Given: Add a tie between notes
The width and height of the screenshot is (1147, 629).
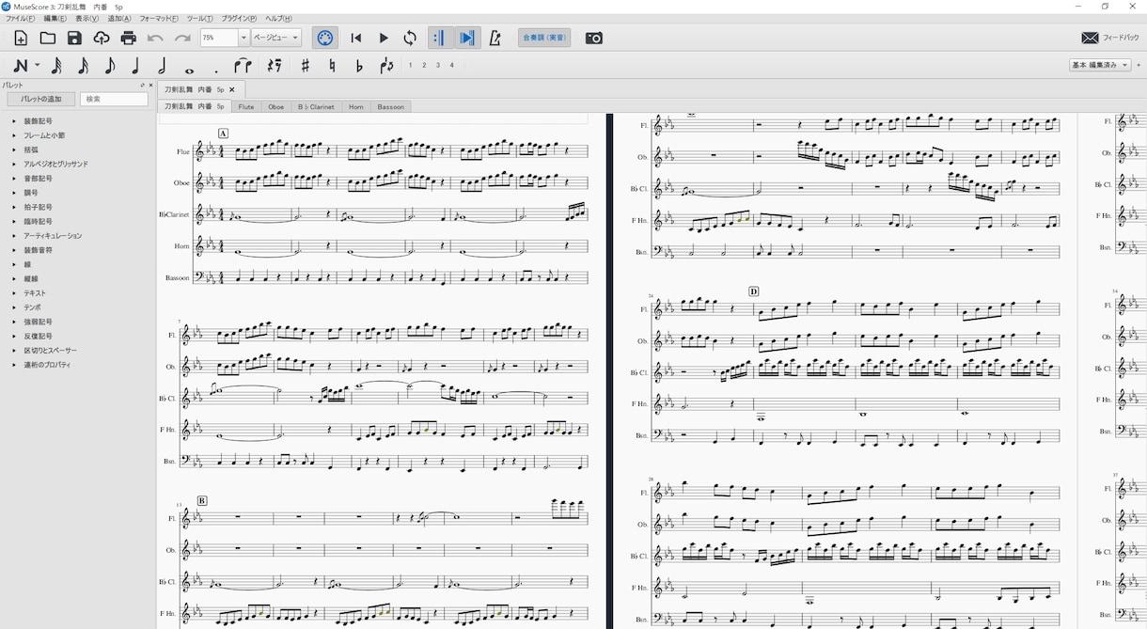Looking at the screenshot, I should click(x=243, y=66).
